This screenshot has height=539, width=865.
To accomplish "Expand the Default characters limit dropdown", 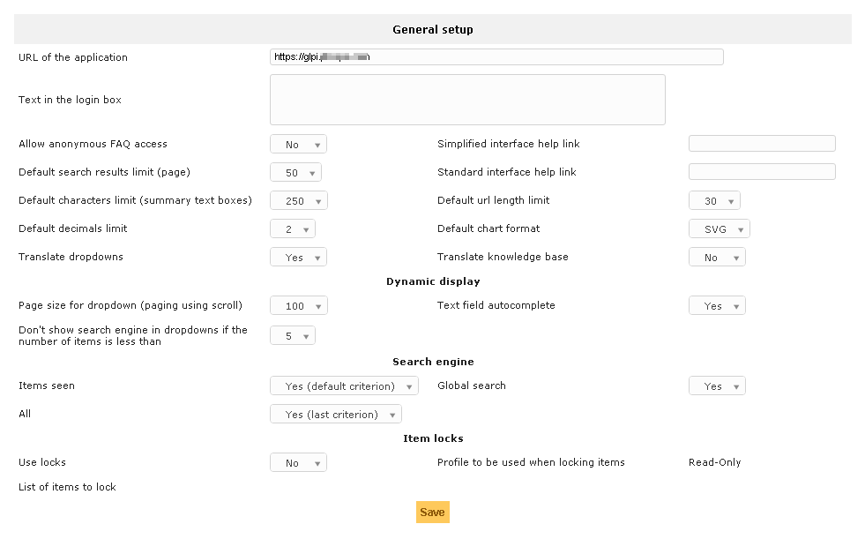I will (x=298, y=200).
